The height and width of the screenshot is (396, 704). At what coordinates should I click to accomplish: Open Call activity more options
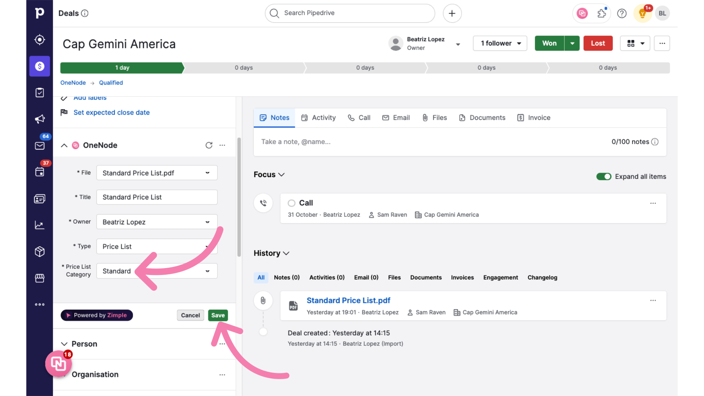653,203
